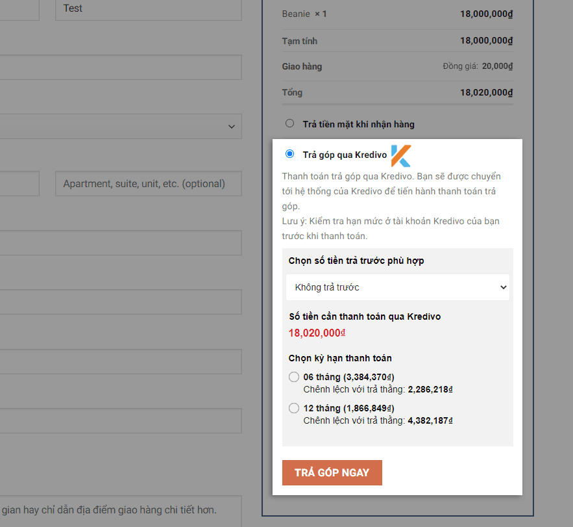Click the Giao hàng flat rate 20,000đ price
573x527 pixels.
498,66
